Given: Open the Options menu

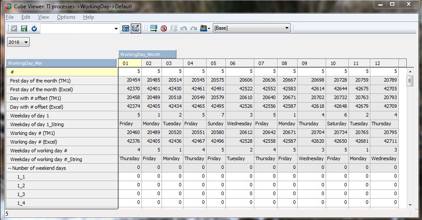Looking at the screenshot, I should pyautogui.click(x=66, y=17).
